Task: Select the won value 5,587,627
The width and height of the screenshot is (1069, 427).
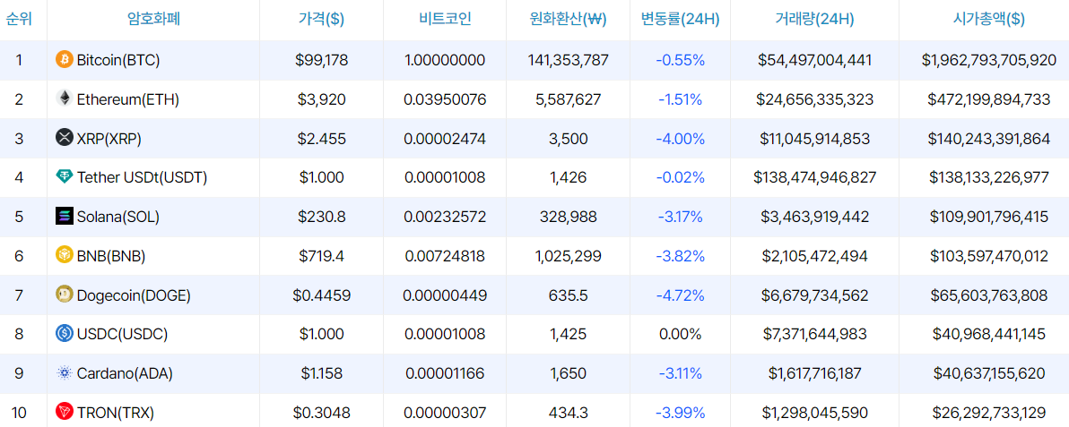Action: tap(568, 99)
